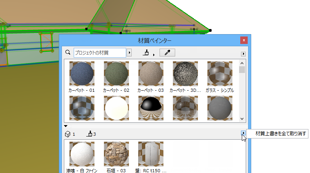The image size is (310, 173).
Task: Click the material list scrollbar thumb
Action: pos(242,70)
